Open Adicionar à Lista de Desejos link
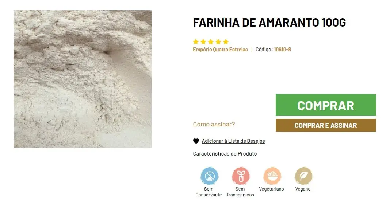The image size is (390, 212). click(233, 141)
